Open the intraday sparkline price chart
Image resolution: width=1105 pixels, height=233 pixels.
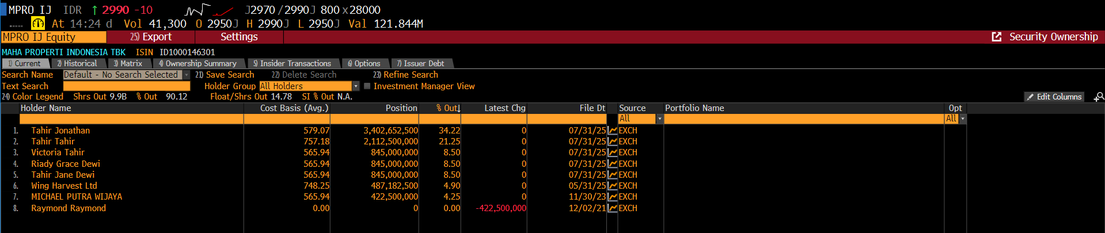[209, 10]
